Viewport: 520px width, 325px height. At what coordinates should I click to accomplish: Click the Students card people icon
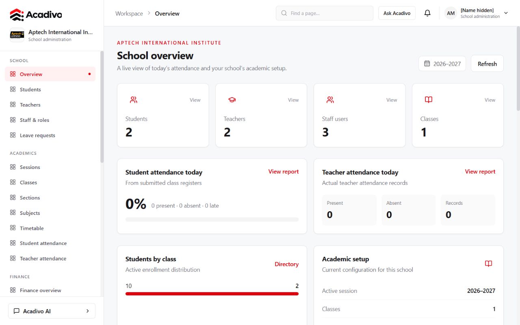133,100
